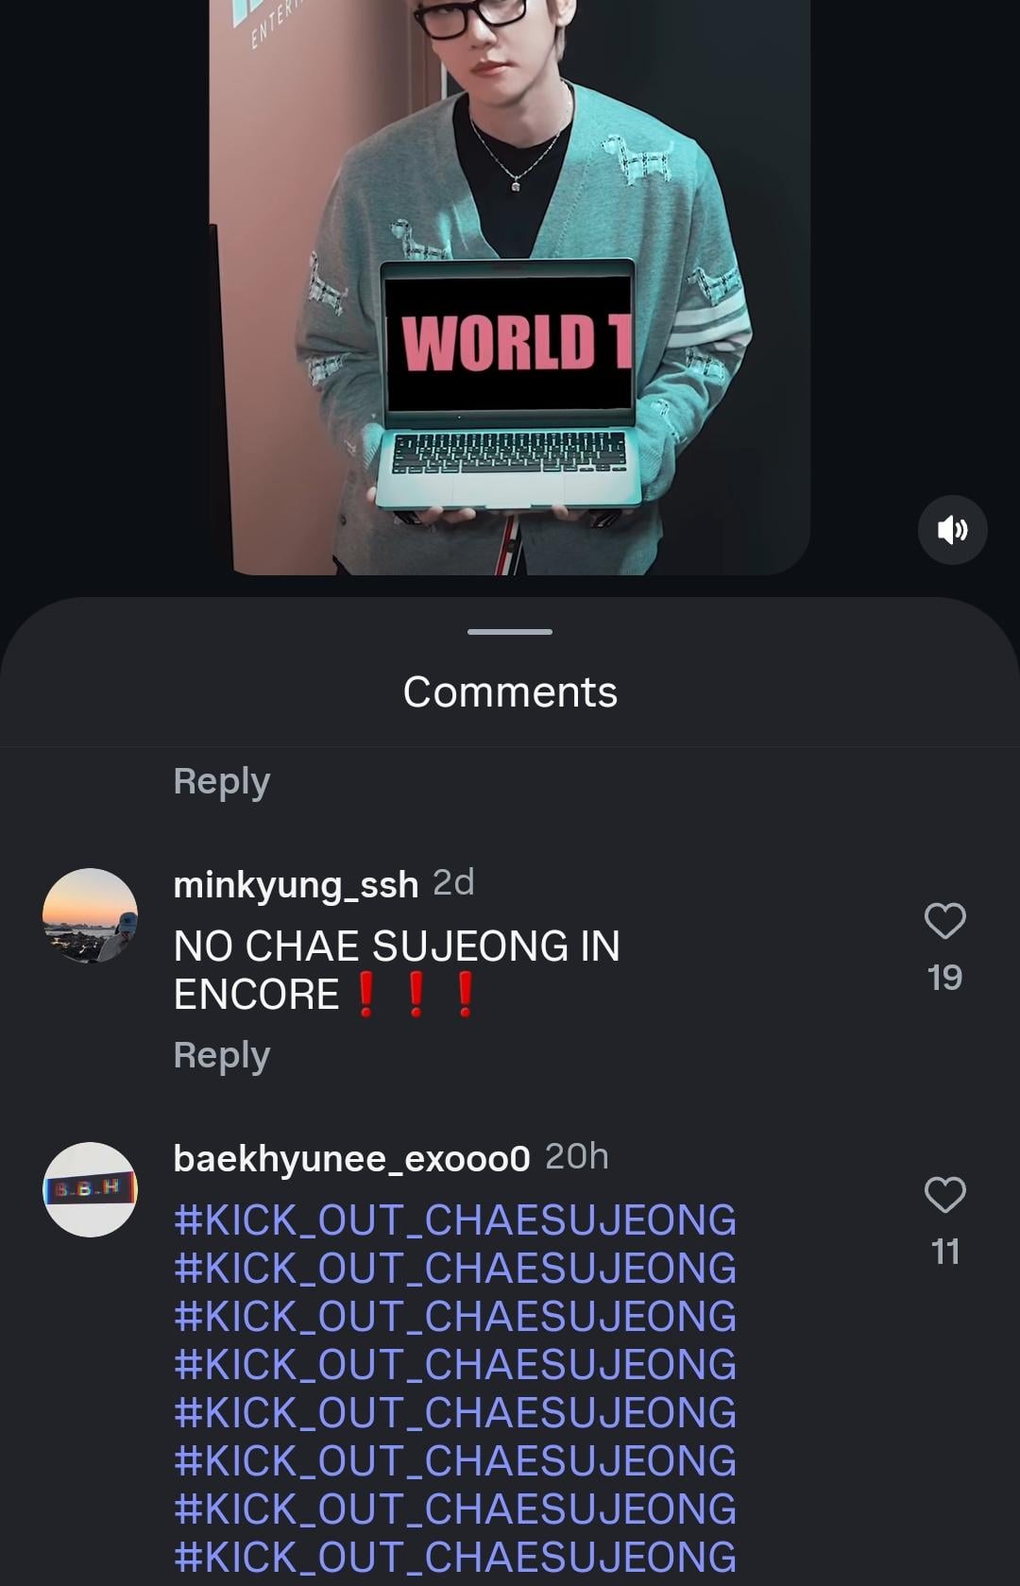Open baekhyunee_exooo0's B.B.H profile picture
The image size is (1020, 1586).
pos(91,1189)
